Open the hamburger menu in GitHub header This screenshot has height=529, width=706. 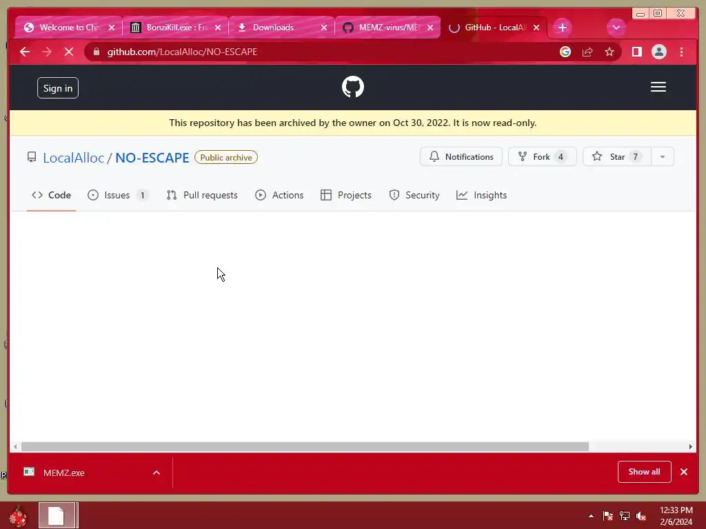[658, 87]
